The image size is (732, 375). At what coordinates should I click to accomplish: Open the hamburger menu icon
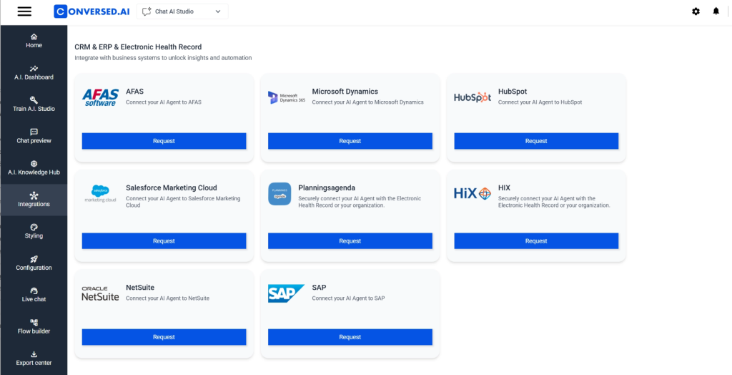coord(24,11)
